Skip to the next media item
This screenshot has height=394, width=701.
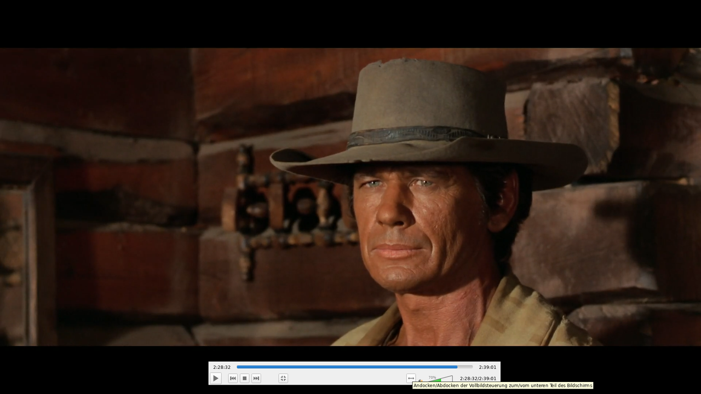256,378
